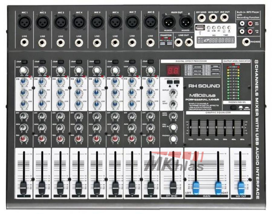Viewport: 272px width, 214px height.
Task: Click the channel 8 fader
Action: 151,188
